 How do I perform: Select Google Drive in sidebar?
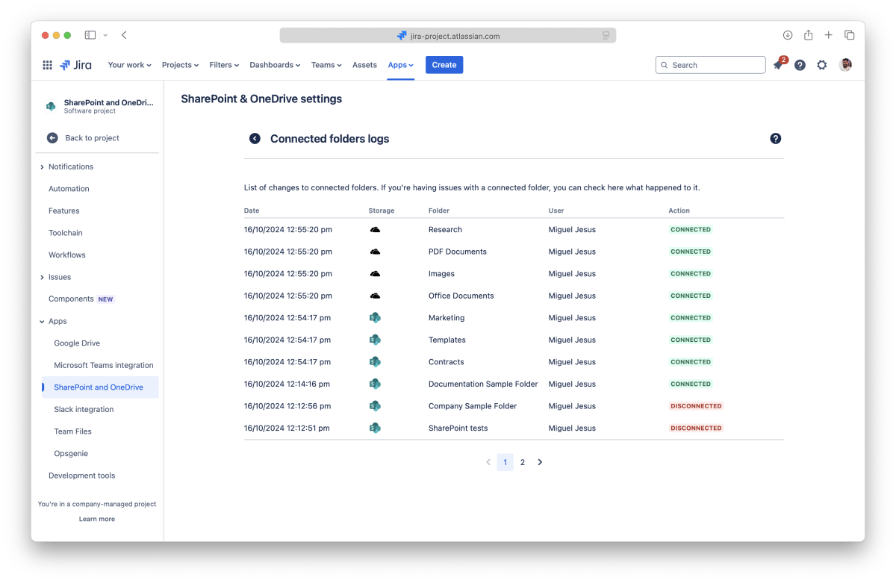click(77, 343)
